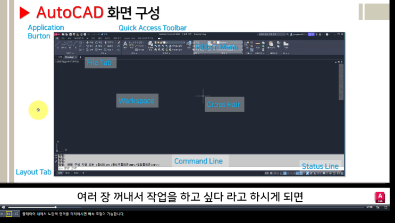Click the Plot printer icon in quick access
Image resolution: width=395 pixels, height=223 pixels.
tap(85, 34)
